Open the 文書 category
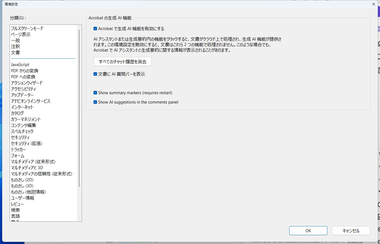380x244 pixels. tap(15, 53)
